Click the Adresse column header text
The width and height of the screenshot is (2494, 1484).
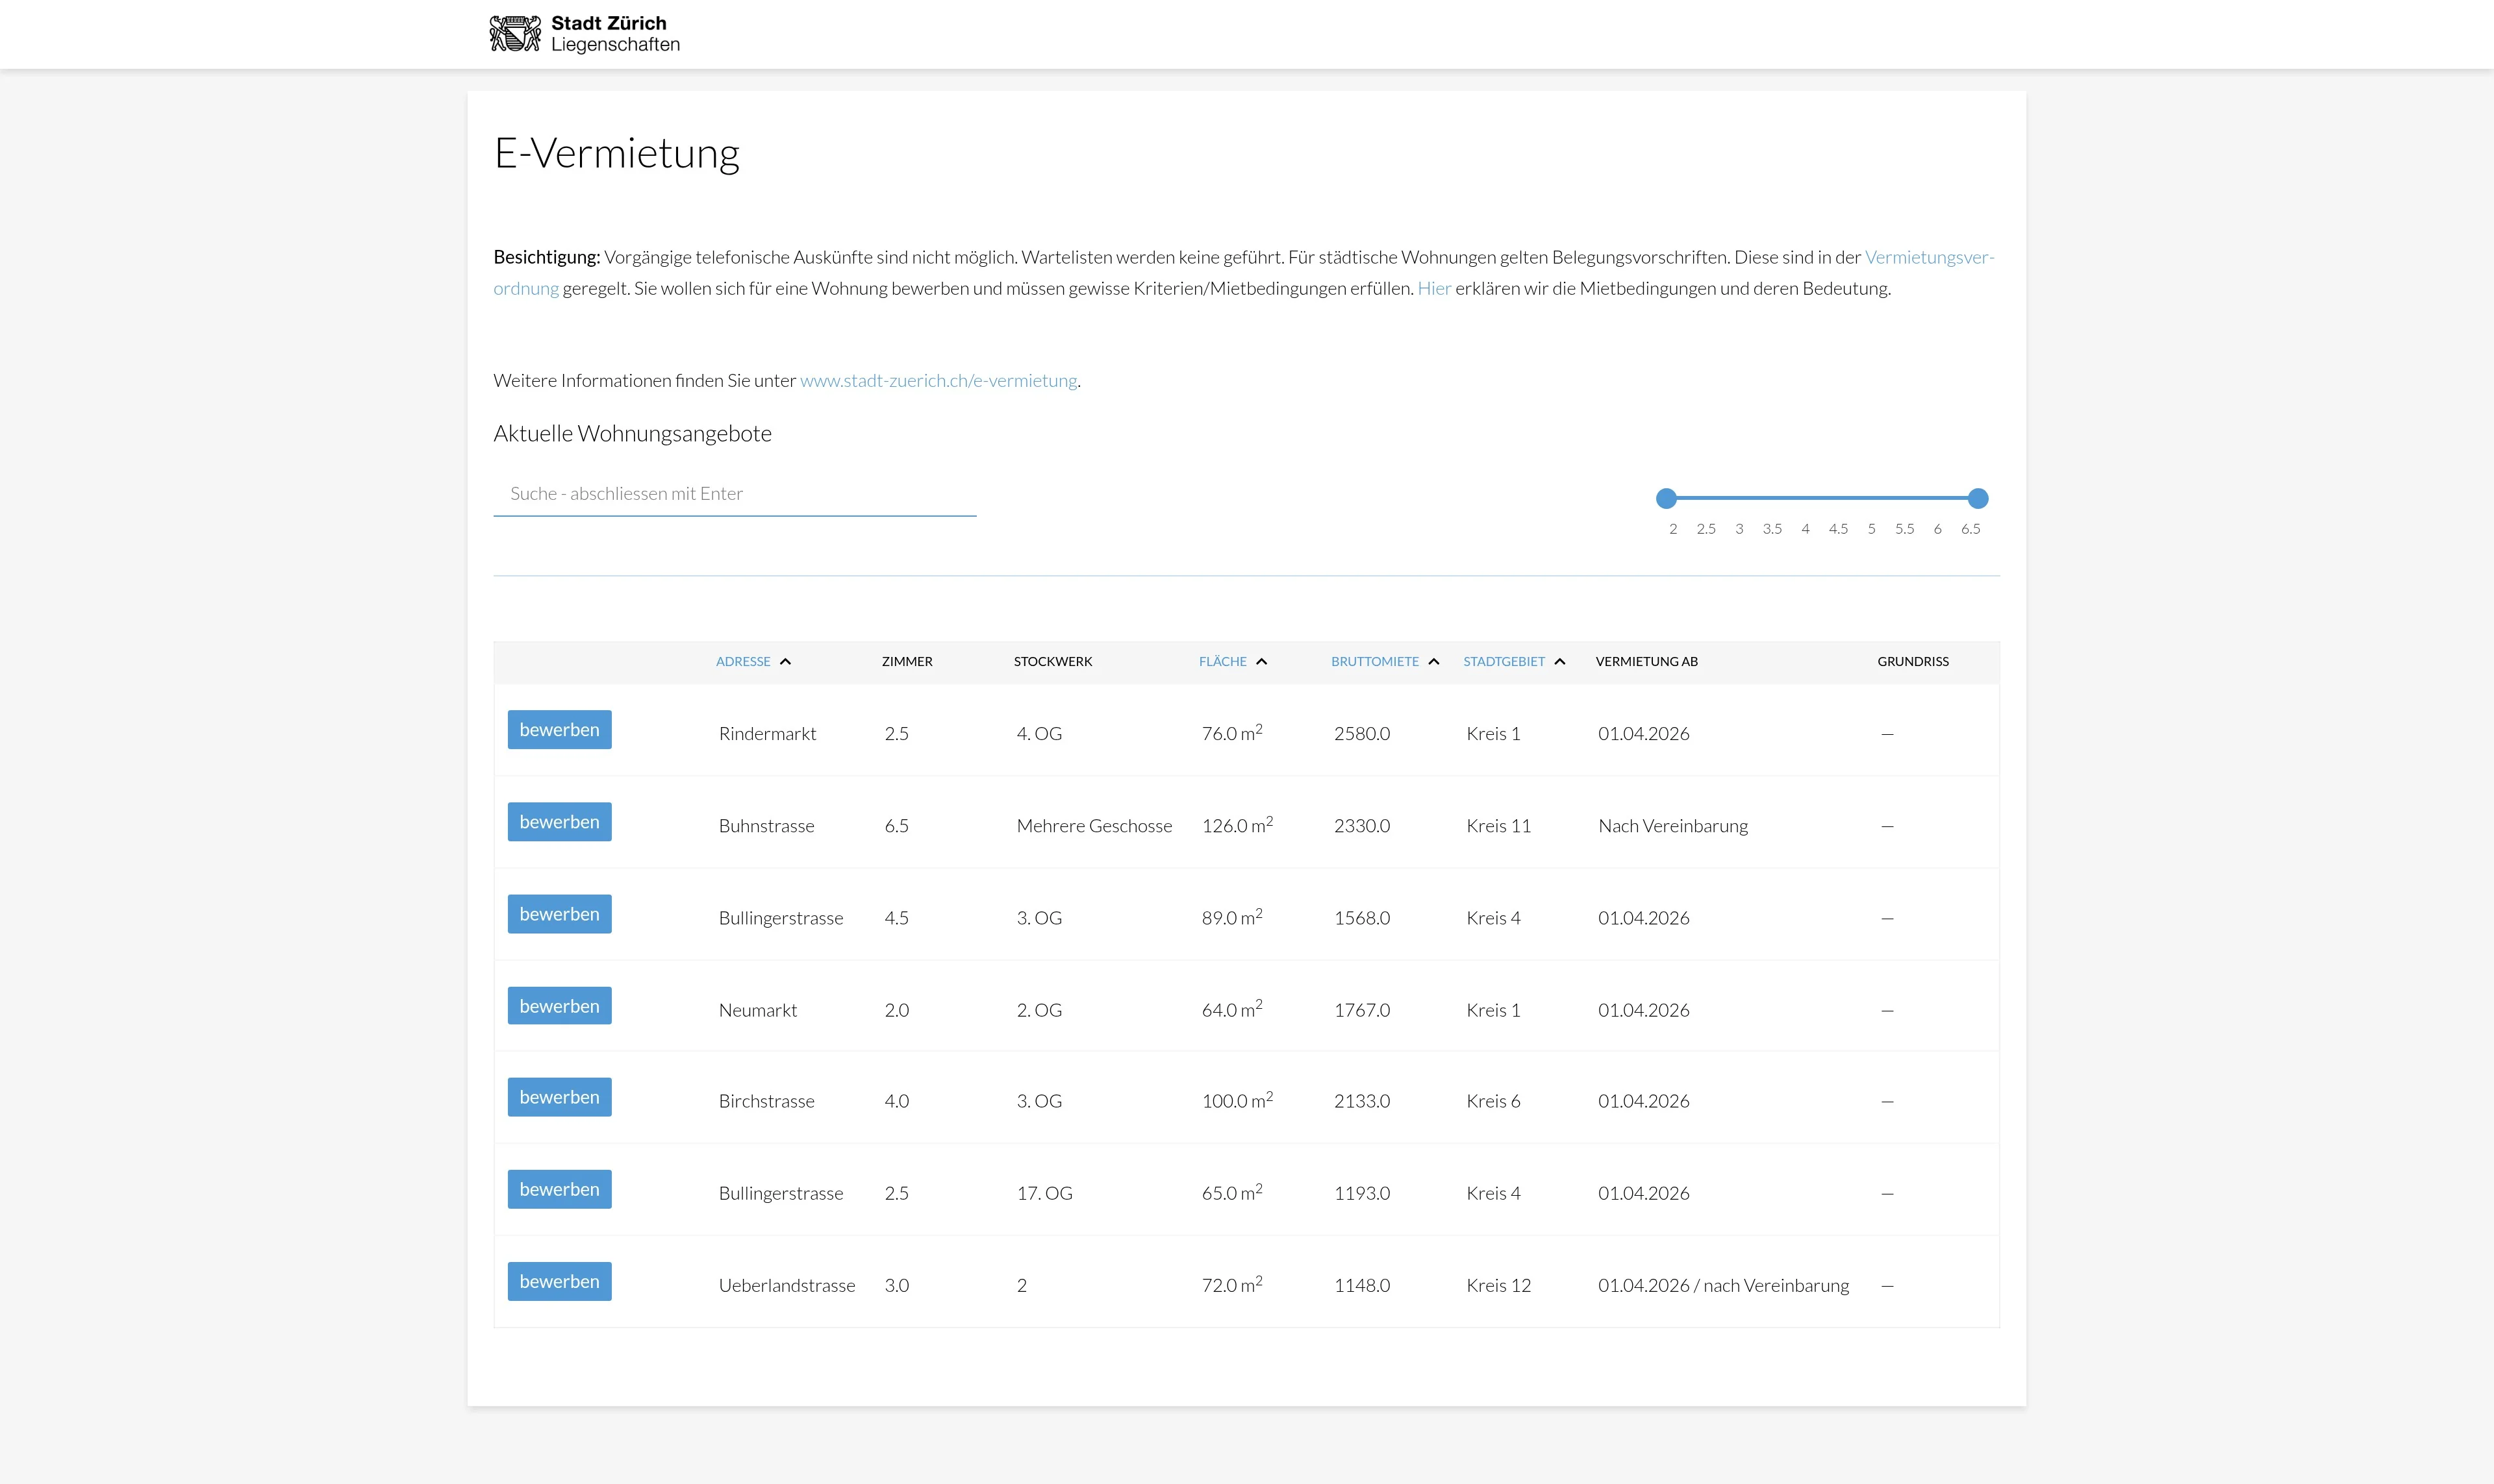(x=743, y=662)
